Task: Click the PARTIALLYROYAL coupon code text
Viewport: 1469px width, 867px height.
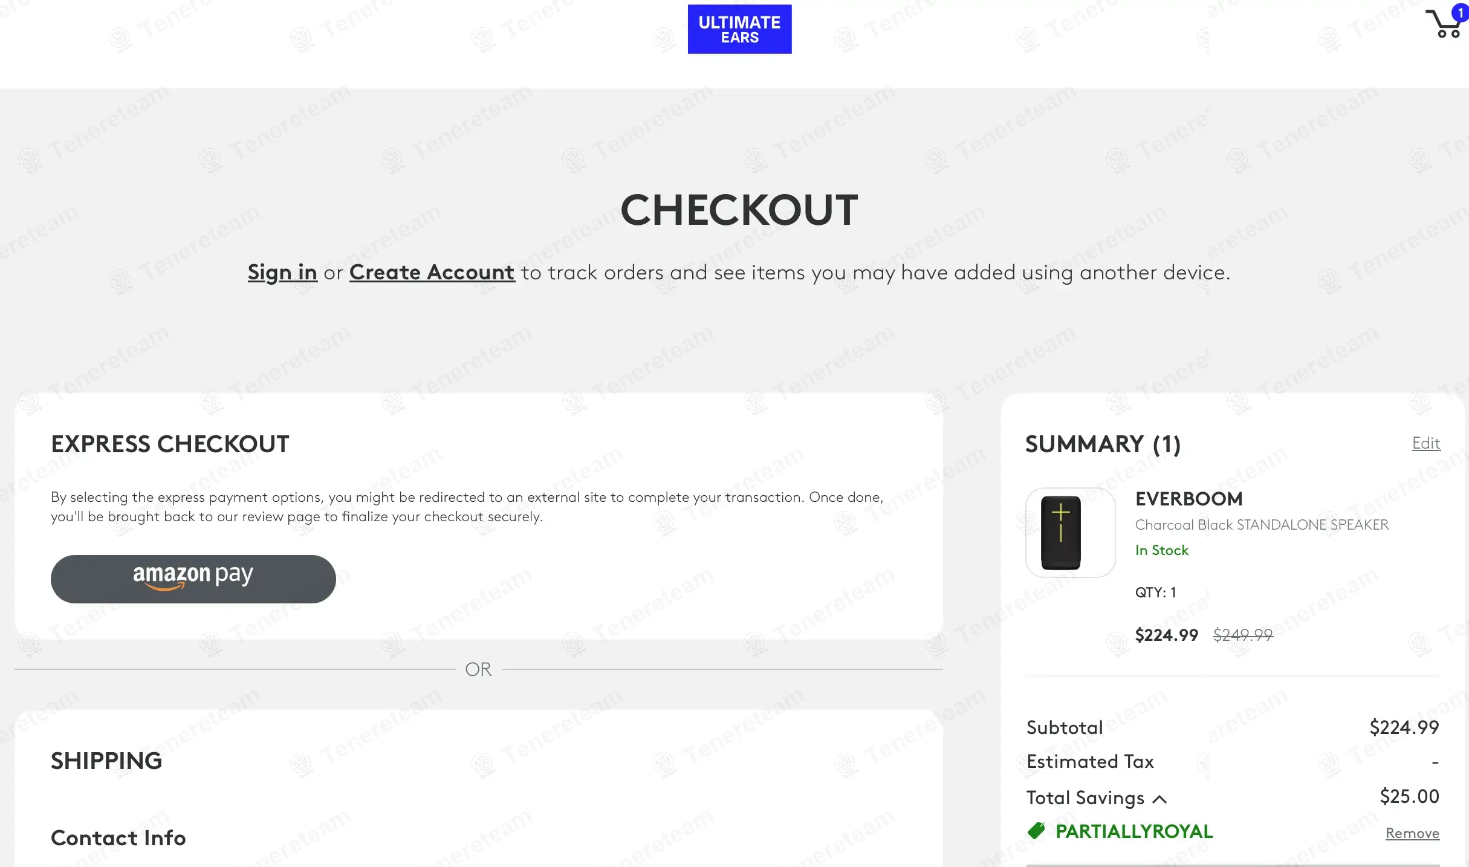Action: pos(1134,831)
